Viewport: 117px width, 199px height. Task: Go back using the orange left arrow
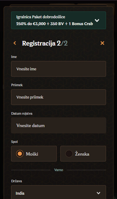[x=15, y=43]
